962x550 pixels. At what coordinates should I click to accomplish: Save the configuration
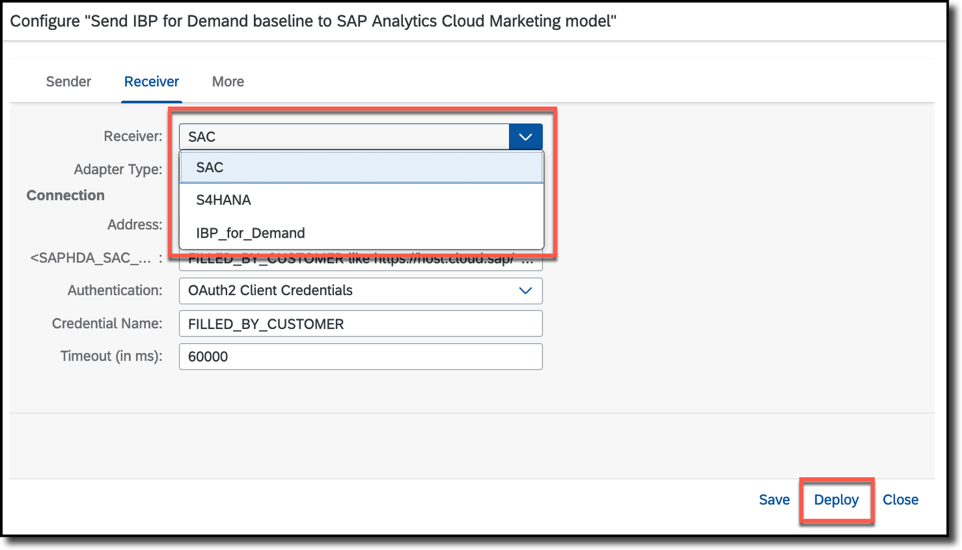tap(774, 499)
